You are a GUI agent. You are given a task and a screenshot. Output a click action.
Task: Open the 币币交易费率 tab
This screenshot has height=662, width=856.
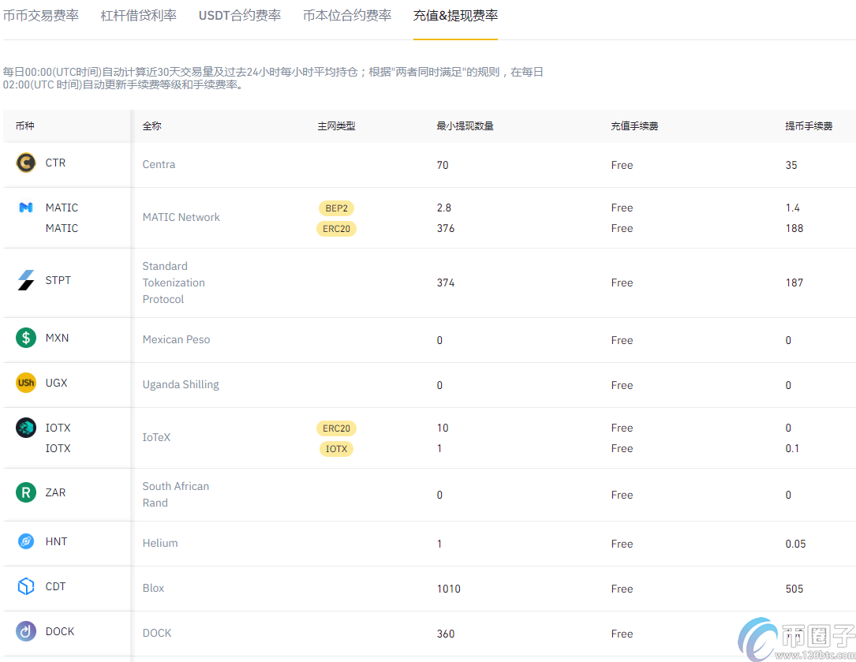(x=41, y=15)
